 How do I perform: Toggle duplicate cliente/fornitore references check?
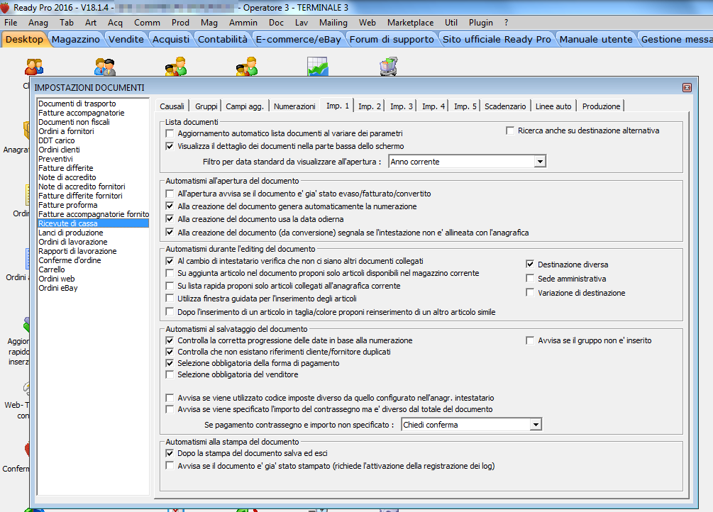pos(170,352)
